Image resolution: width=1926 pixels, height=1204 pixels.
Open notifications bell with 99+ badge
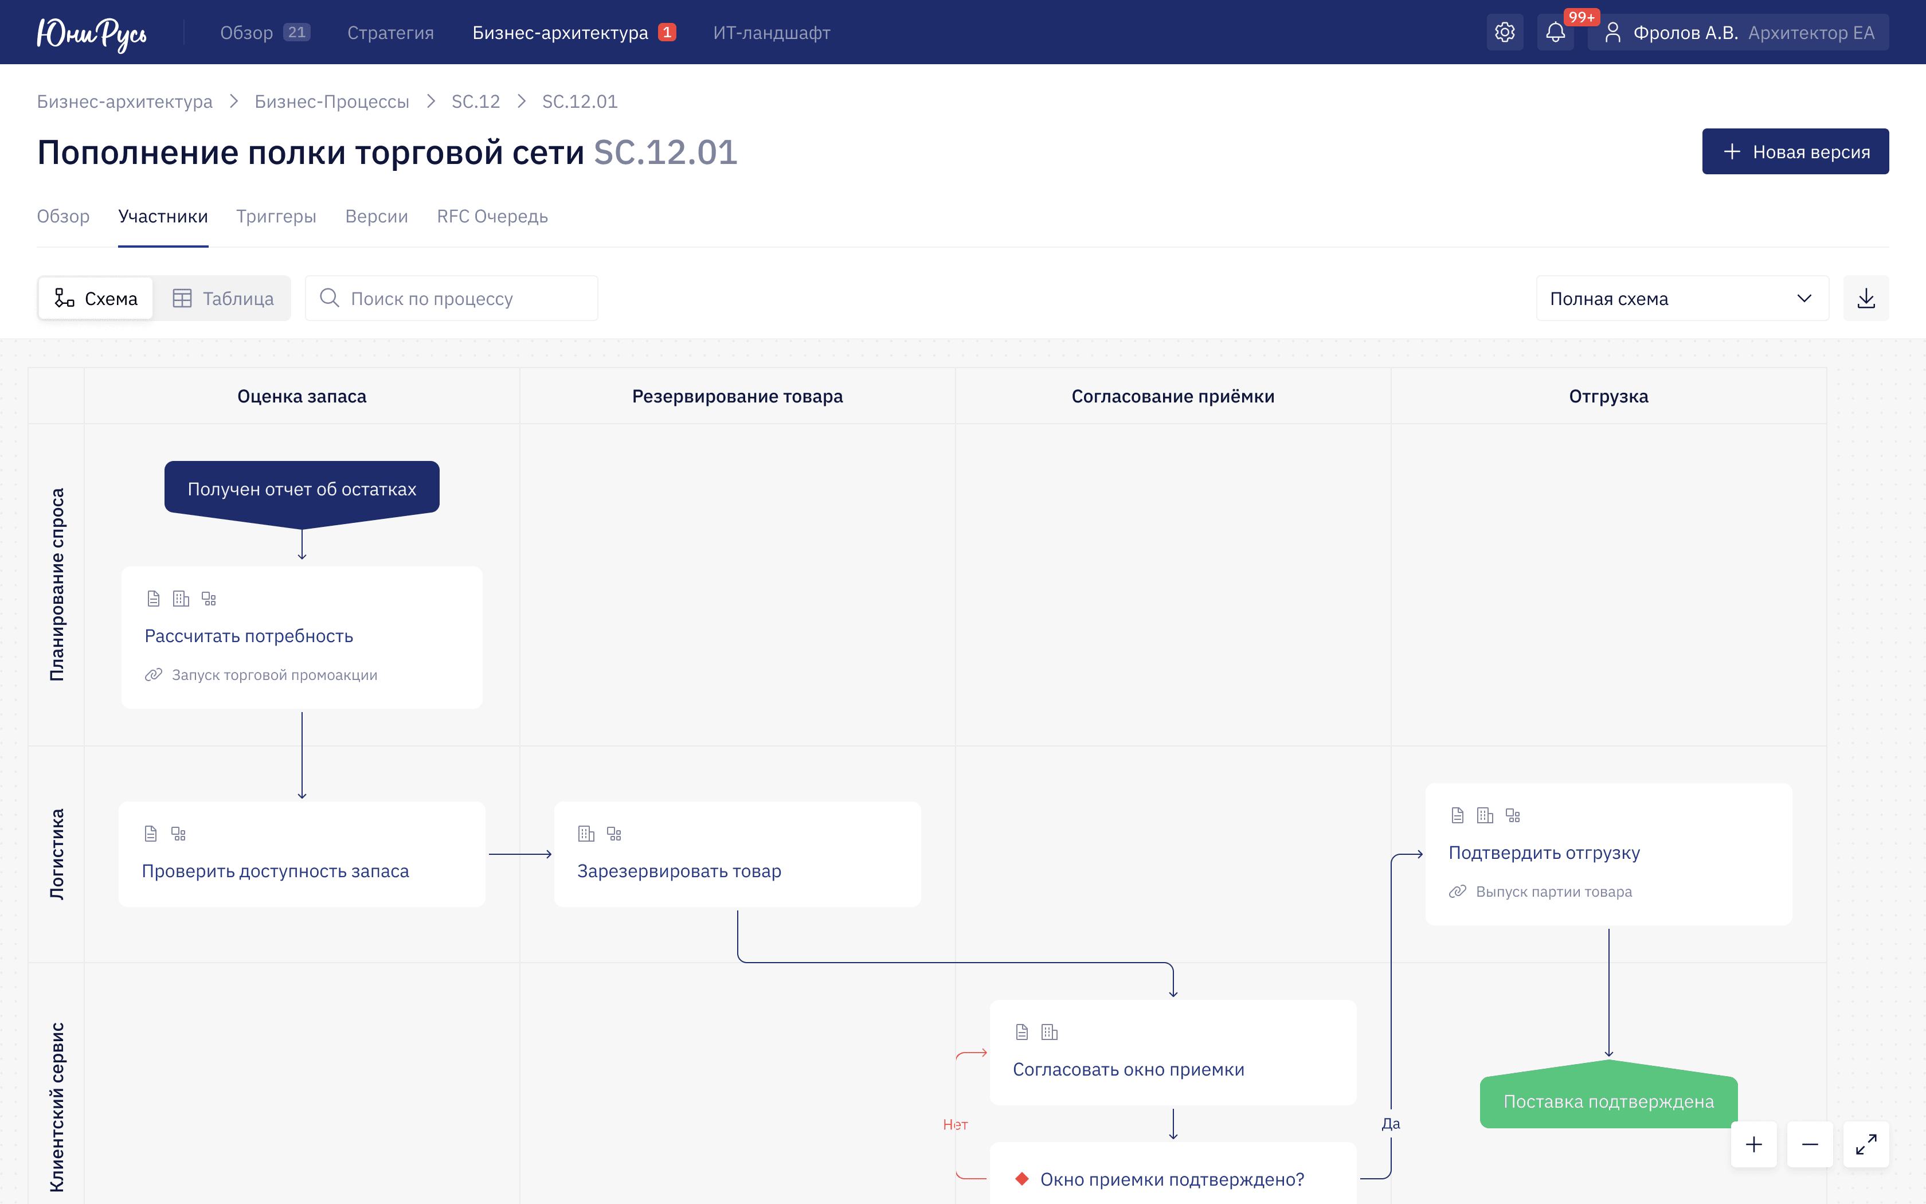coord(1555,33)
